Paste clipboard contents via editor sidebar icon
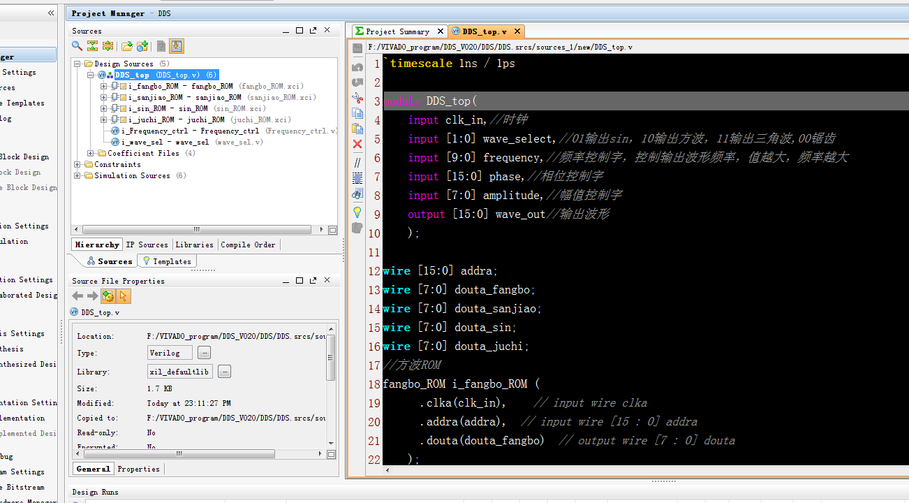The width and height of the screenshot is (909, 503). click(x=357, y=129)
